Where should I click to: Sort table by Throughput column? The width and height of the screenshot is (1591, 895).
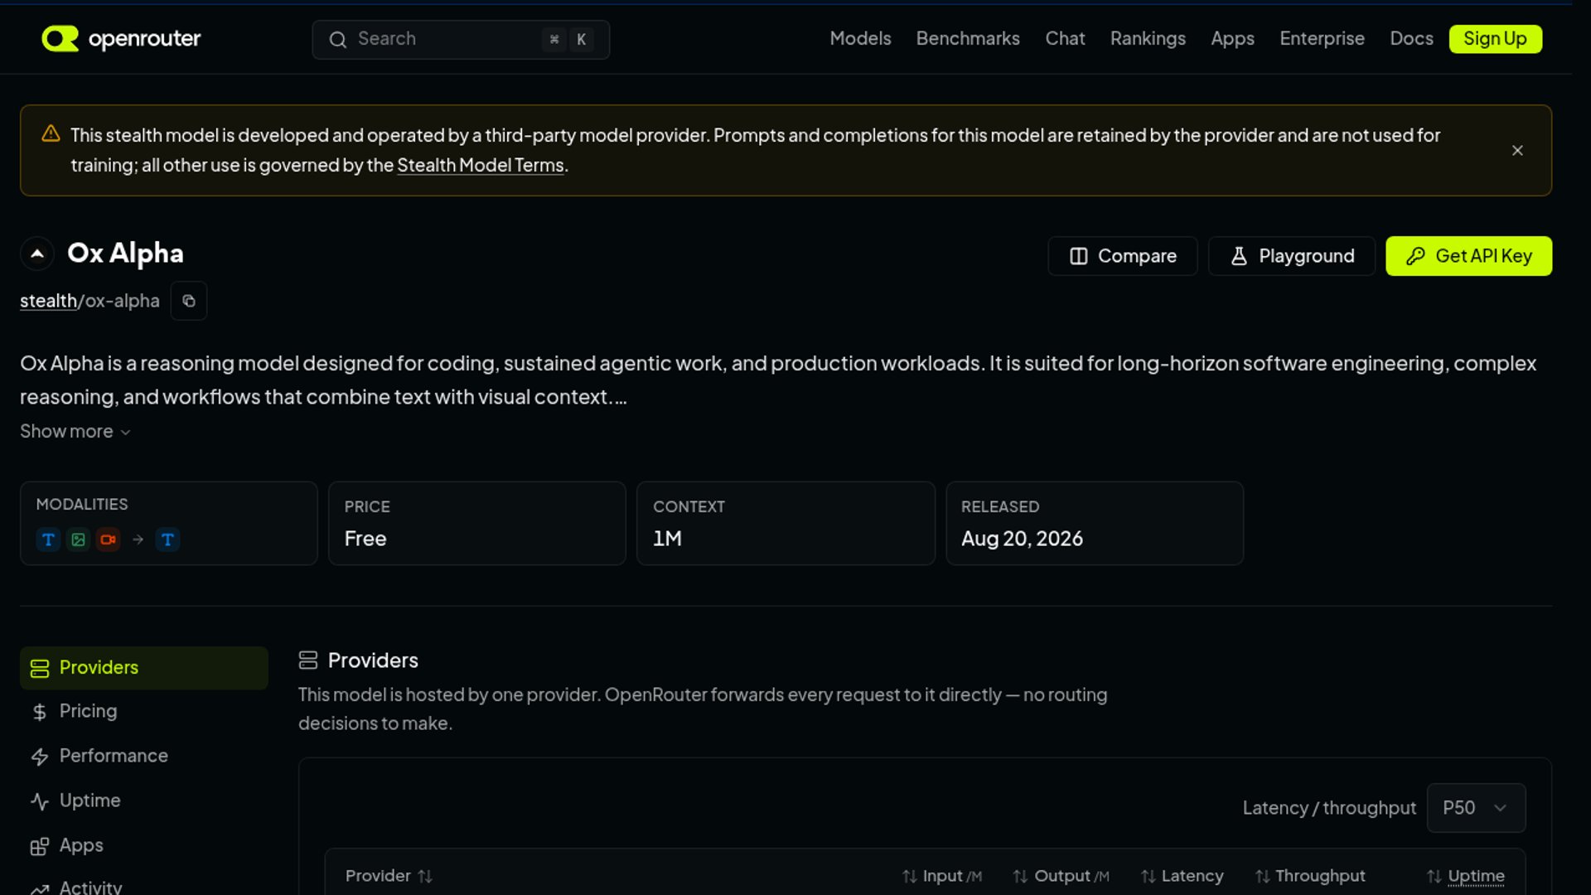(1310, 876)
